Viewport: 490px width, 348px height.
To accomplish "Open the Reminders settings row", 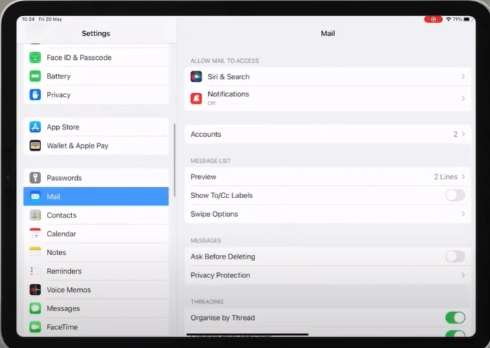I will pos(96,271).
